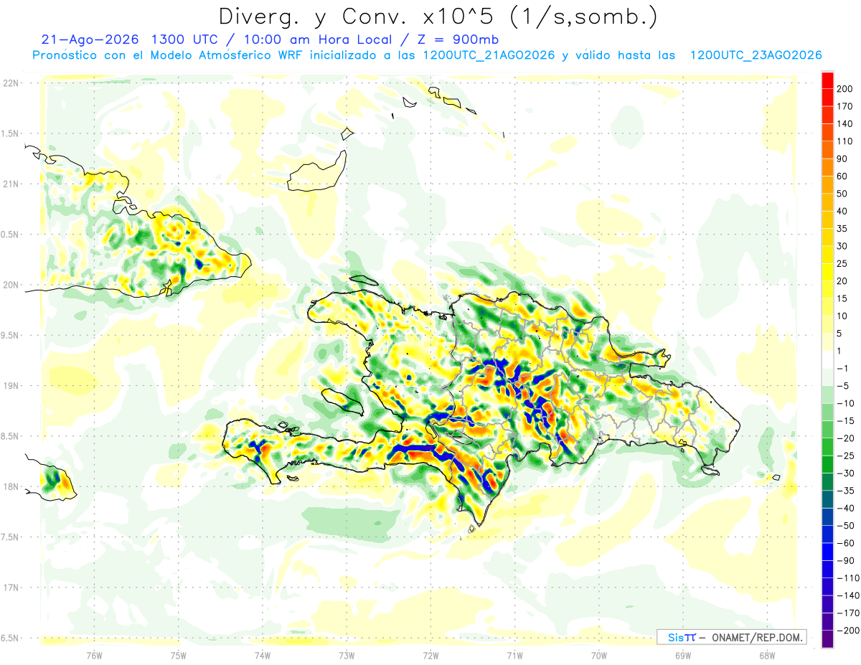This screenshot has width=861, height=665.
Task: Click the orange swatch between 90 and 60
Action: pyautogui.click(x=827, y=167)
